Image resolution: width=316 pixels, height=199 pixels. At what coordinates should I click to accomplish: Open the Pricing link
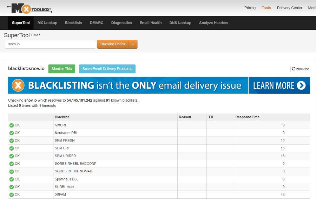(x=250, y=8)
